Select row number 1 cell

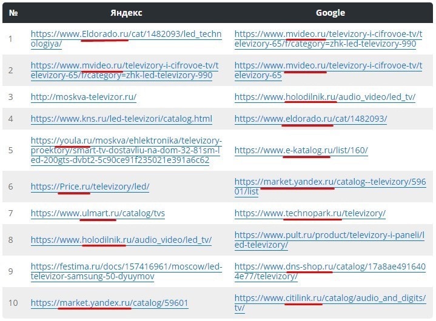pos(10,39)
